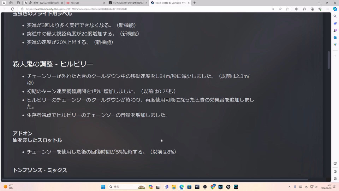Close the Steam Dead by Daylight tab
Viewport: 339px width, 191px height.
(189, 3)
